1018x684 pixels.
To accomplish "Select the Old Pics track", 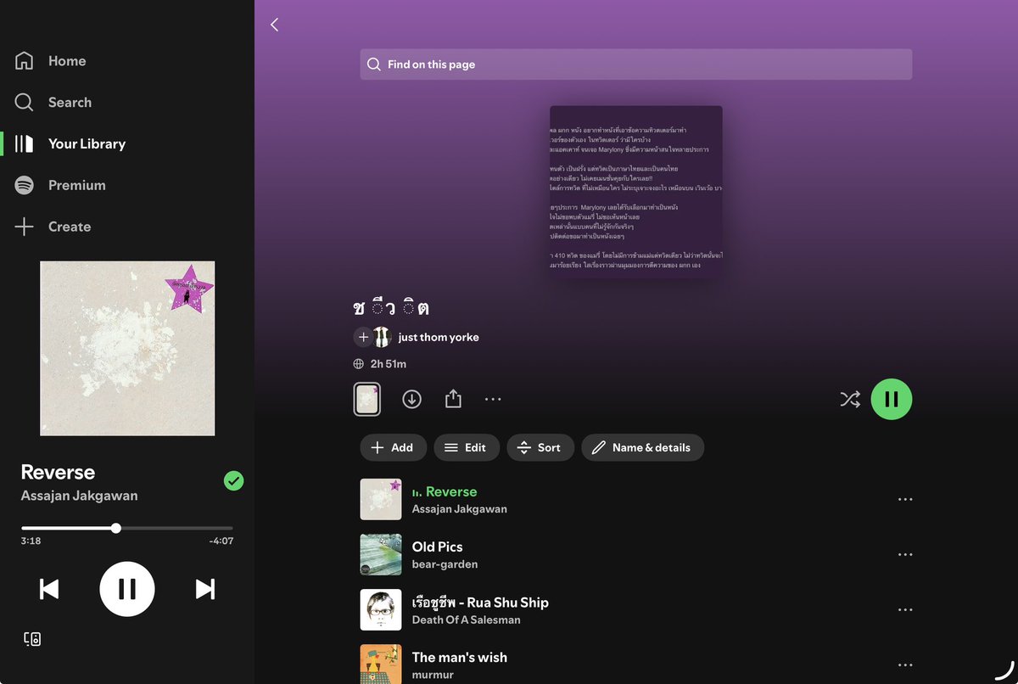I will [x=437, y=547].
